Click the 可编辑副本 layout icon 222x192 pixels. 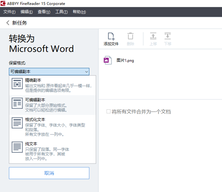(x=17, y=103)
